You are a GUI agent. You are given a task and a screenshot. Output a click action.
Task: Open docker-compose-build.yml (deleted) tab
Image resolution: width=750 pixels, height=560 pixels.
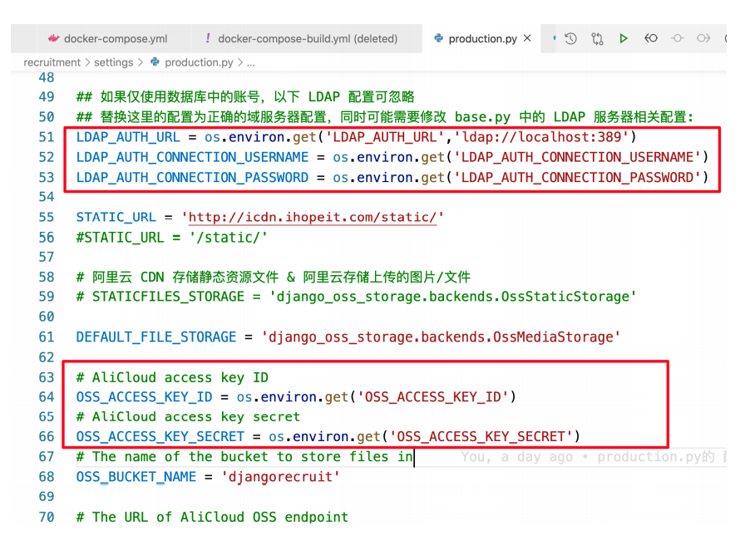point(307,38)
